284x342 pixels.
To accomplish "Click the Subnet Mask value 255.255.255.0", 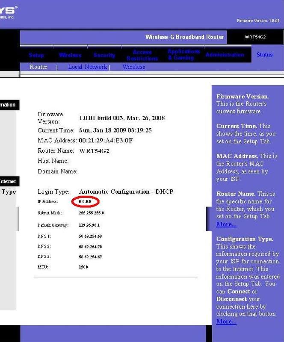I will [x=92, y=213].
